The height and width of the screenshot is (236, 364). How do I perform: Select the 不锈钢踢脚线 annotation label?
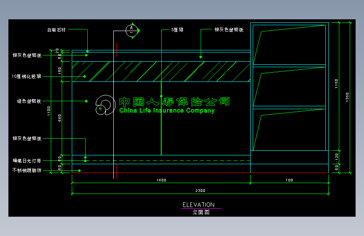[27, 170]
